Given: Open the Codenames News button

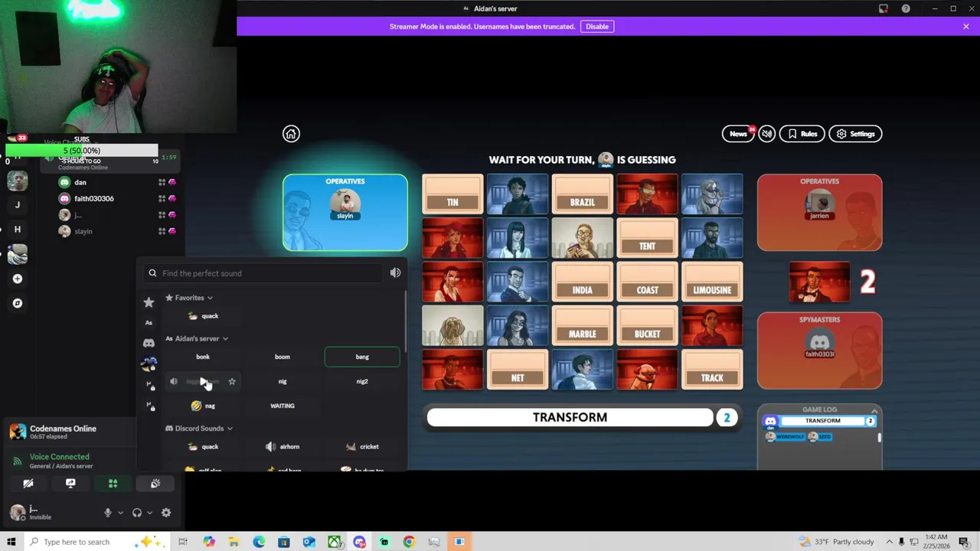Looking at the screenshot, I should click(x=738, y=134).
